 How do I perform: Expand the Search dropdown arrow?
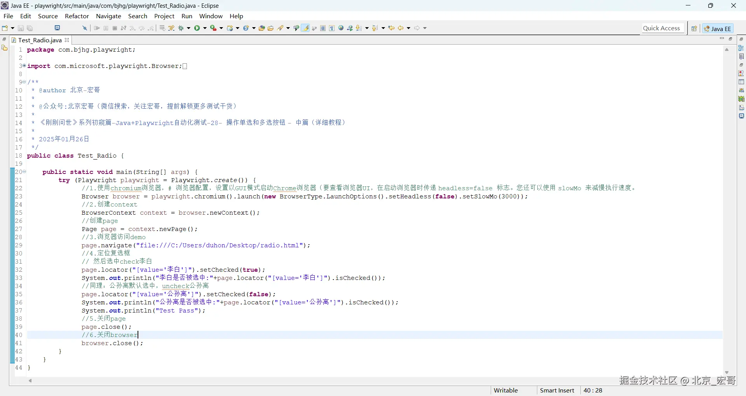(x=288, y=28)
